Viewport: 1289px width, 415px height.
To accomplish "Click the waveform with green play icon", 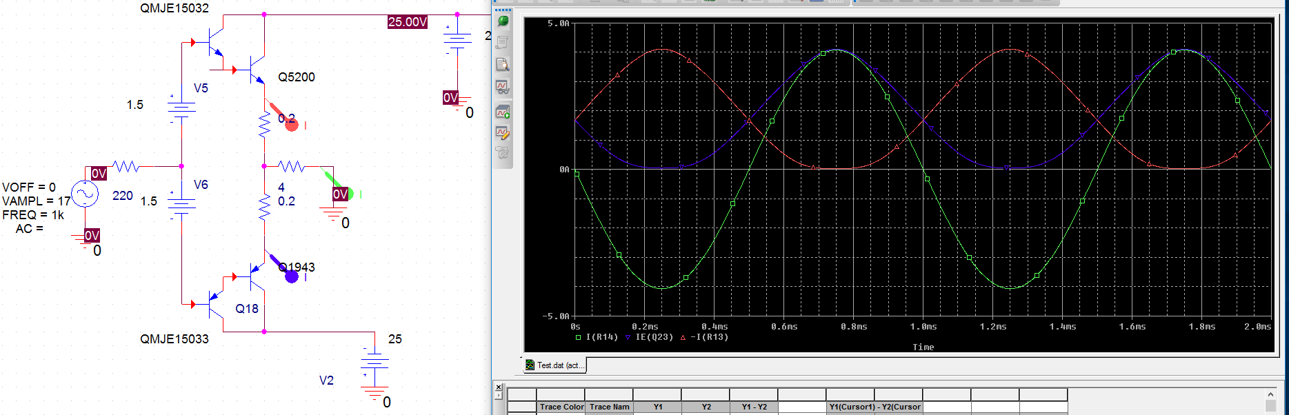I will (x=503, y=112).
